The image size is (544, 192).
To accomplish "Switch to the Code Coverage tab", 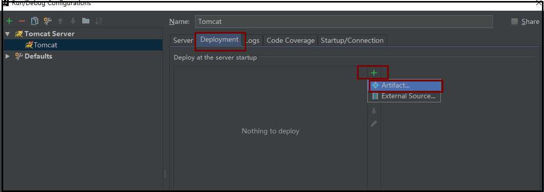I will [x=290, y=40].
